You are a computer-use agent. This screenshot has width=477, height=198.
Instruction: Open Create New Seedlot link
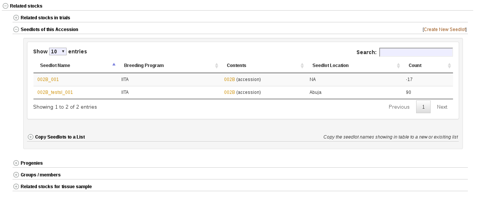pyautogui.click(x=444, y=30)
